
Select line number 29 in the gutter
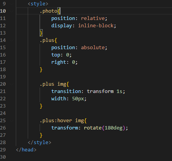tap(3, 150)
